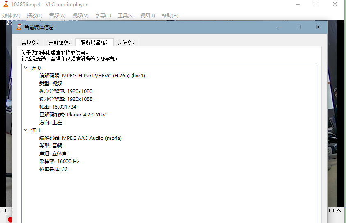Minimize the 当前媒体信息 dialog

(280, 27)
